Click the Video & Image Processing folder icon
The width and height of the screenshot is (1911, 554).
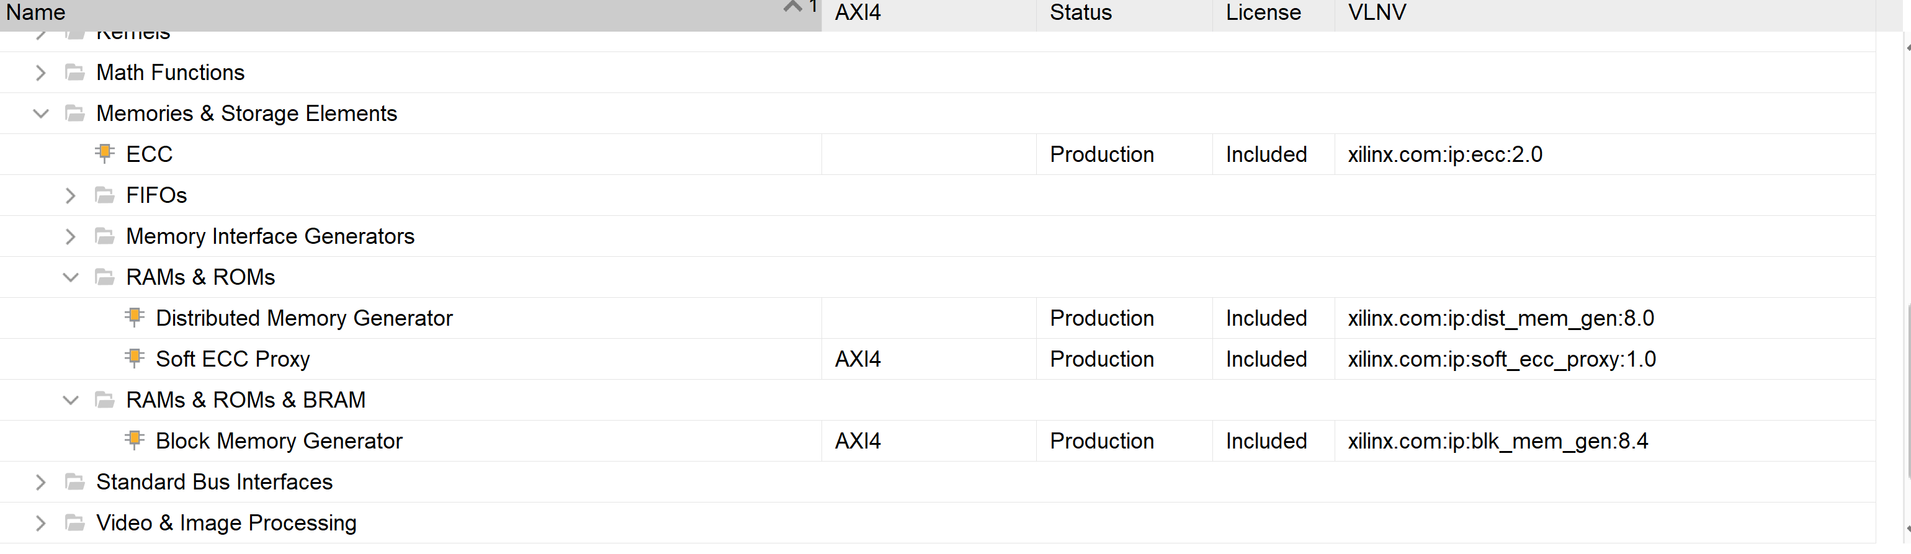point(74,523)
